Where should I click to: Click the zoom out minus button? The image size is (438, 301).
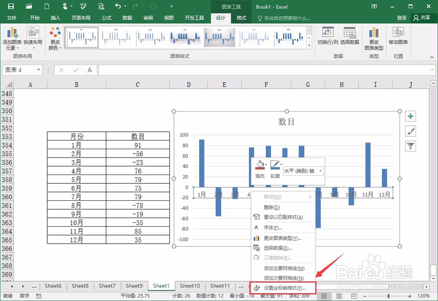pos(364,296)
